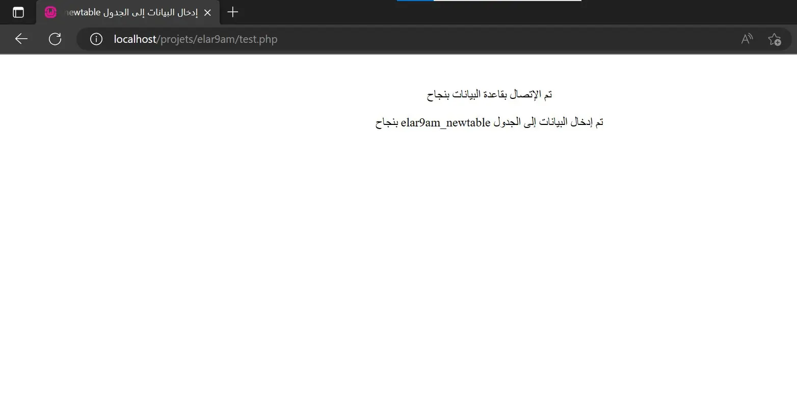This screenshot has width=797, height=414.
Task: View site information icon in address bar
Action: coord(96,39)
